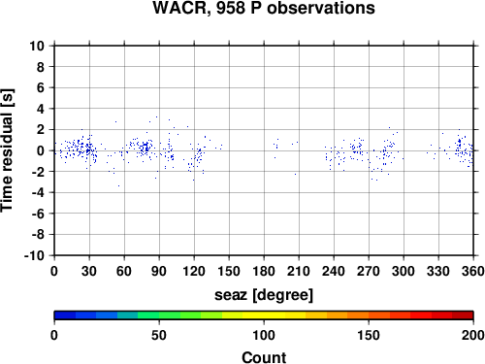The width and height of the screenshot is (485, 364).
Task: Click the 'Time residual [s]' y-axis label
Action: pos(7,150)
